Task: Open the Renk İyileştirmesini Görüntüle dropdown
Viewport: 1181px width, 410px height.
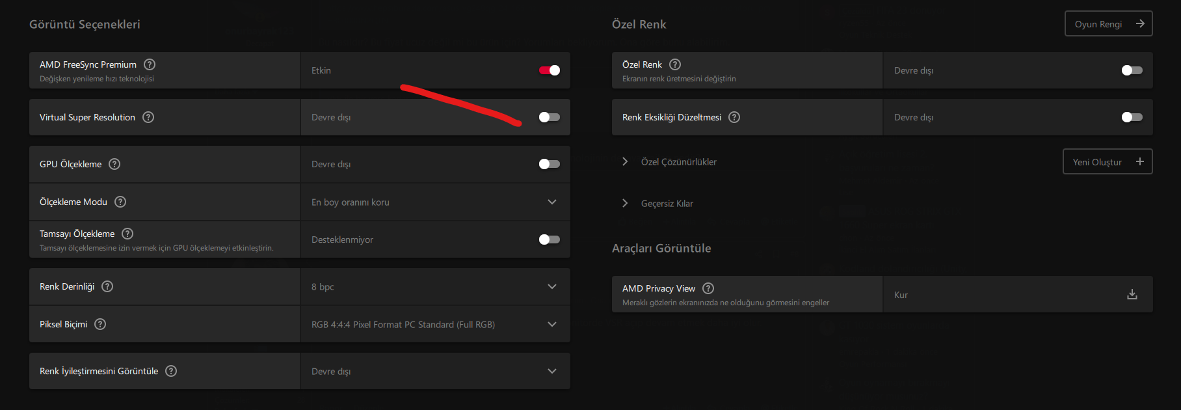Action: (434, 372)
